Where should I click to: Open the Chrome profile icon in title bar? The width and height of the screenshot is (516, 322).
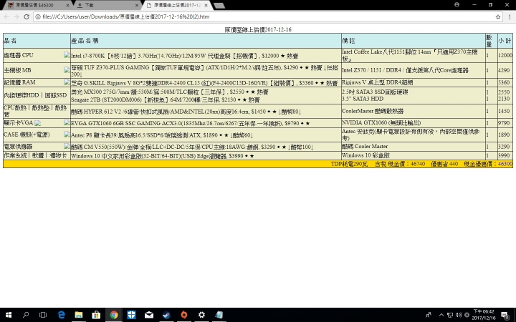[457, 4]
